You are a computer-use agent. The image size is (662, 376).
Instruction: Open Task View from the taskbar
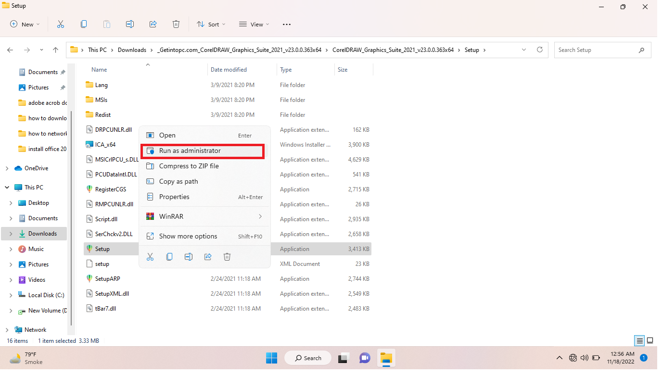pyautogui.click(x=343, y=358)
